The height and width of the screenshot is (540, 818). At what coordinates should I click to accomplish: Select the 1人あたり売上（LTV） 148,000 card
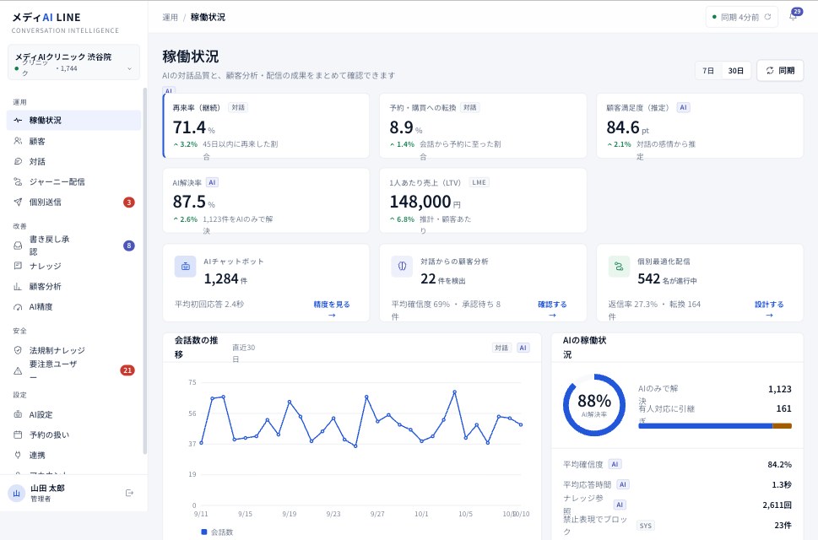[x=483, y=201]
